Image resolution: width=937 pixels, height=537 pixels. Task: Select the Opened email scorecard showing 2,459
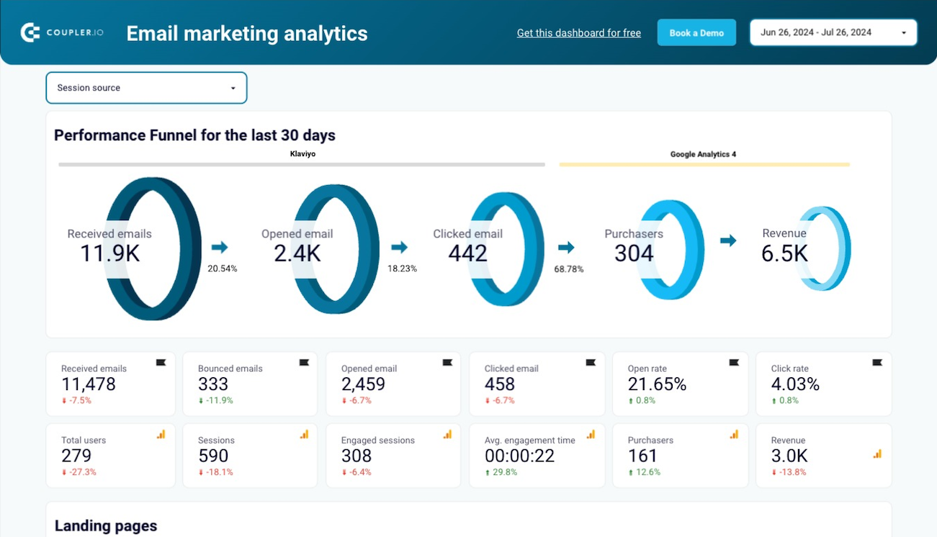point(393,384)
